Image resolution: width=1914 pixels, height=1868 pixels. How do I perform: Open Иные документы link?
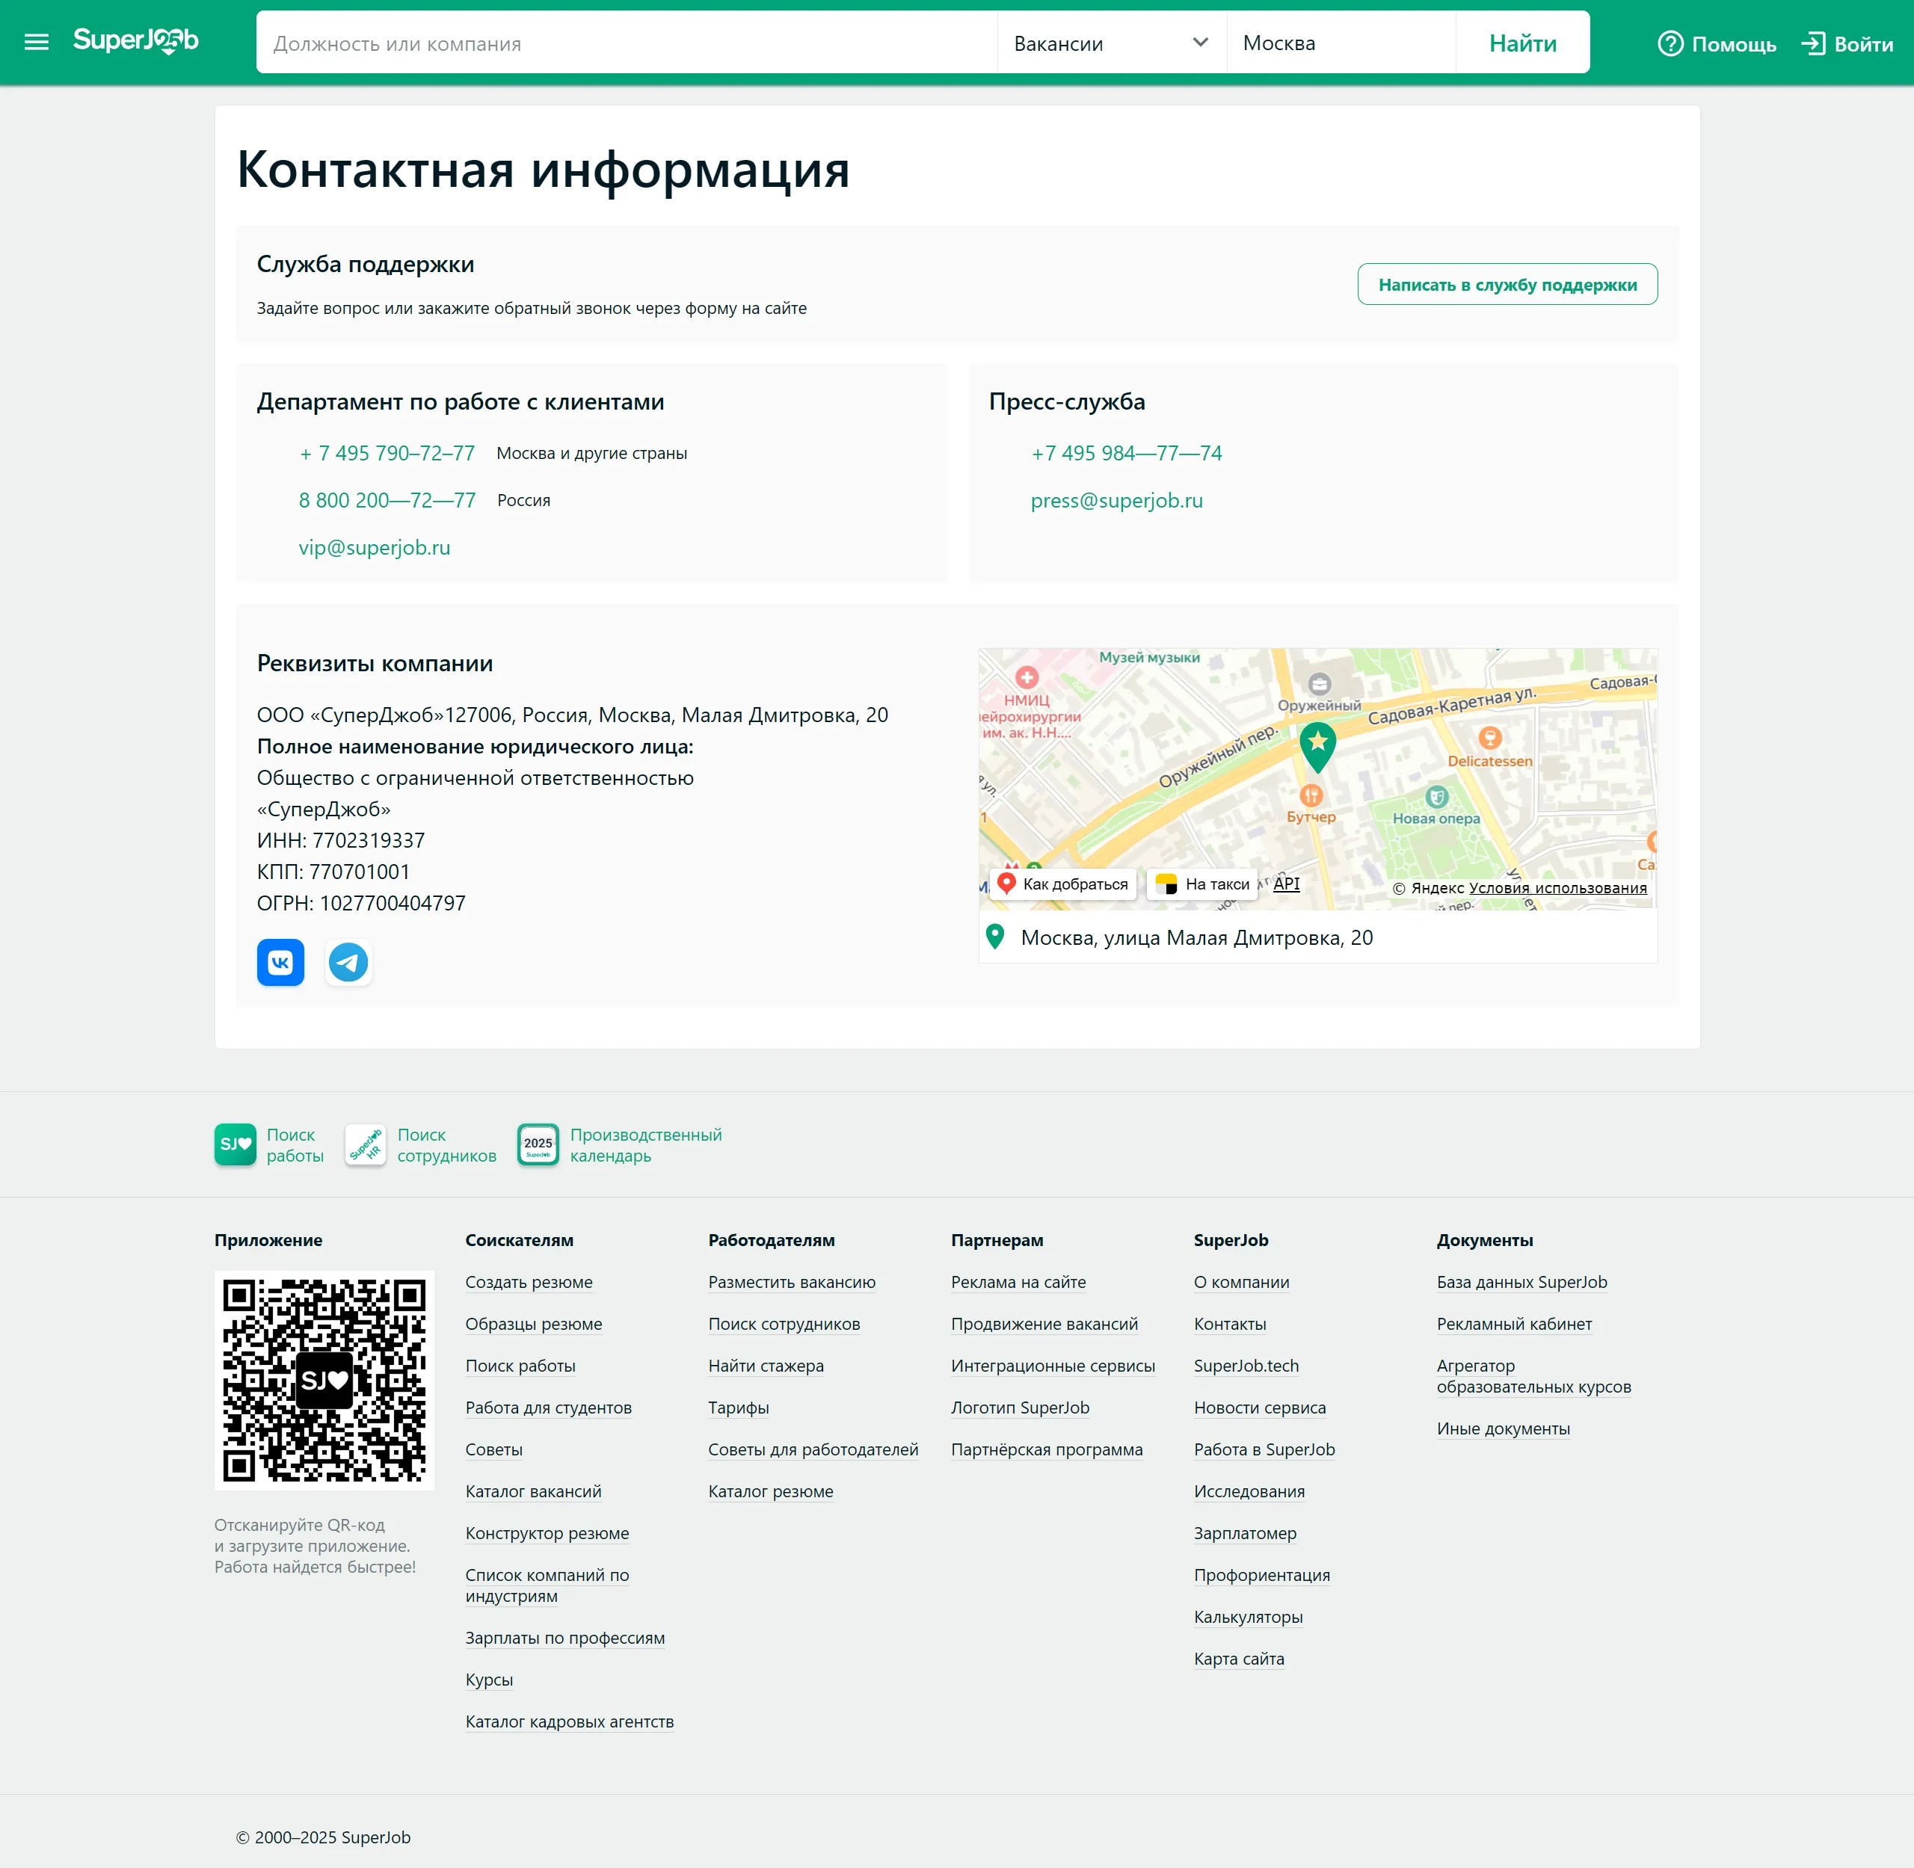(x=1503, y=1429)
